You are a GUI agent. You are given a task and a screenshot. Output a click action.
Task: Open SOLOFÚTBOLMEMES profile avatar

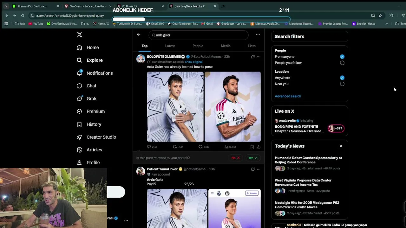[141, 59]
